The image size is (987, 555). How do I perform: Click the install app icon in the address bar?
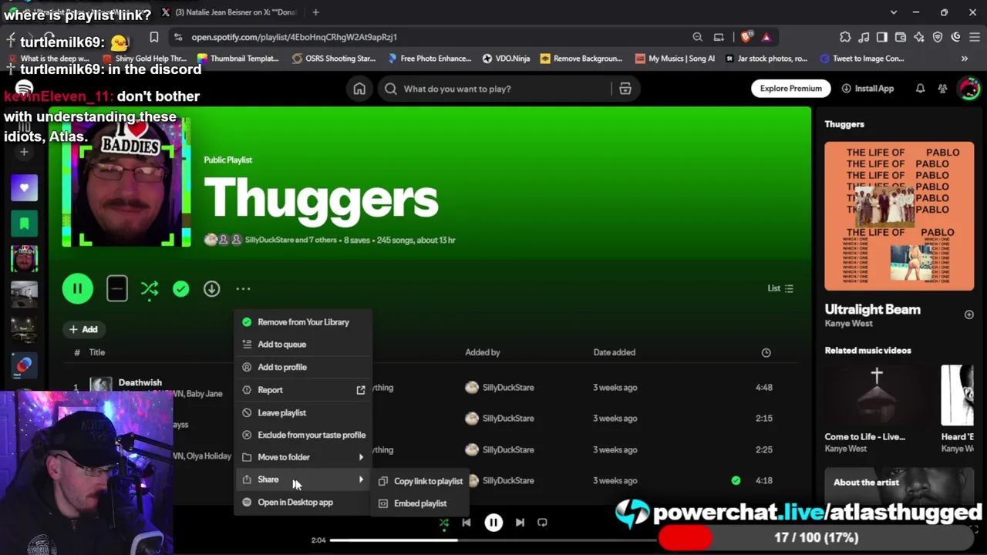point(719,37)
